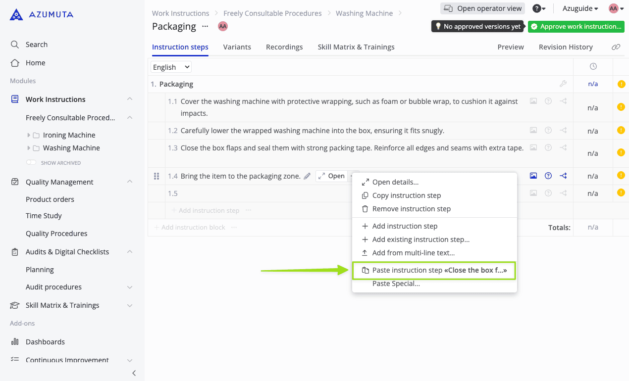
Task: Select Paste instruction step from context menu
Action: tap(434, 270)
